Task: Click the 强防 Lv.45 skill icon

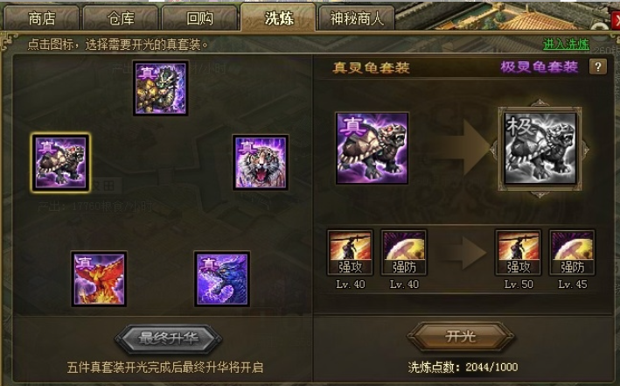Action: pos(572,253)
